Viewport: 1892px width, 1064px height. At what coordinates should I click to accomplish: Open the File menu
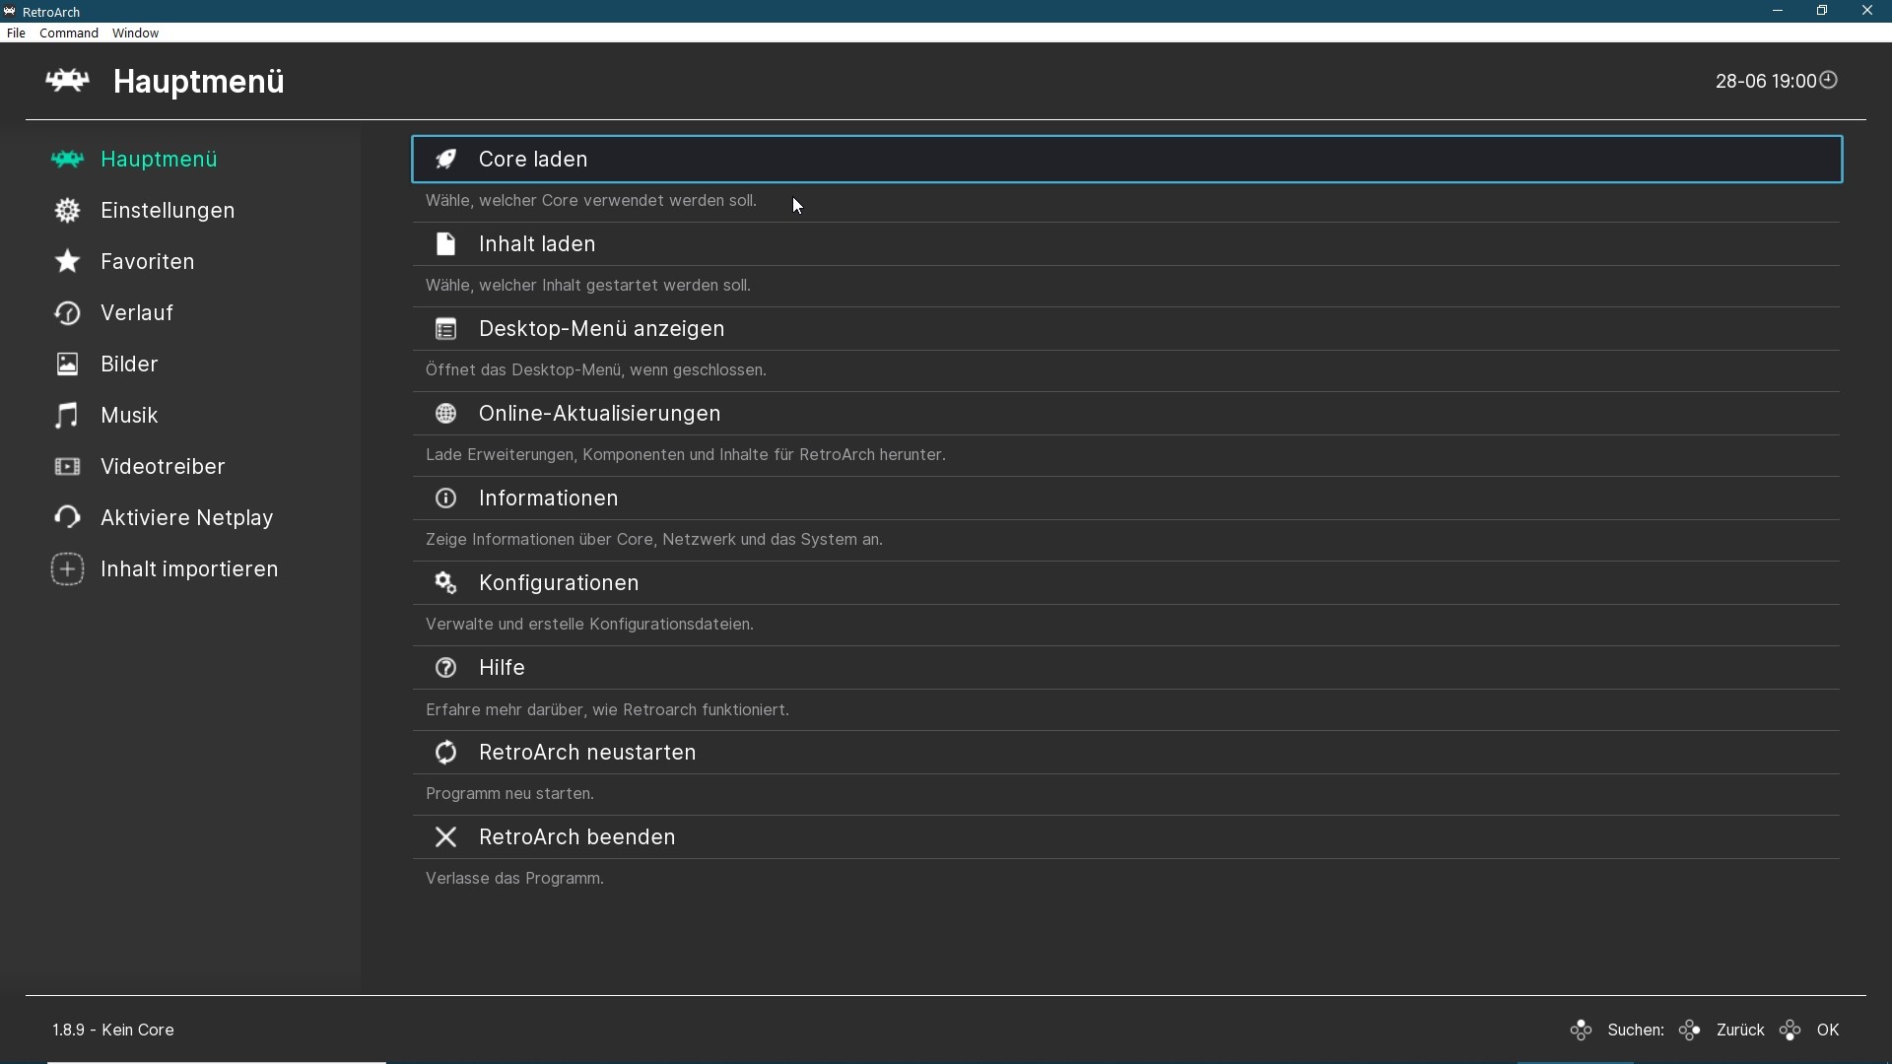[x=16, y=33]
